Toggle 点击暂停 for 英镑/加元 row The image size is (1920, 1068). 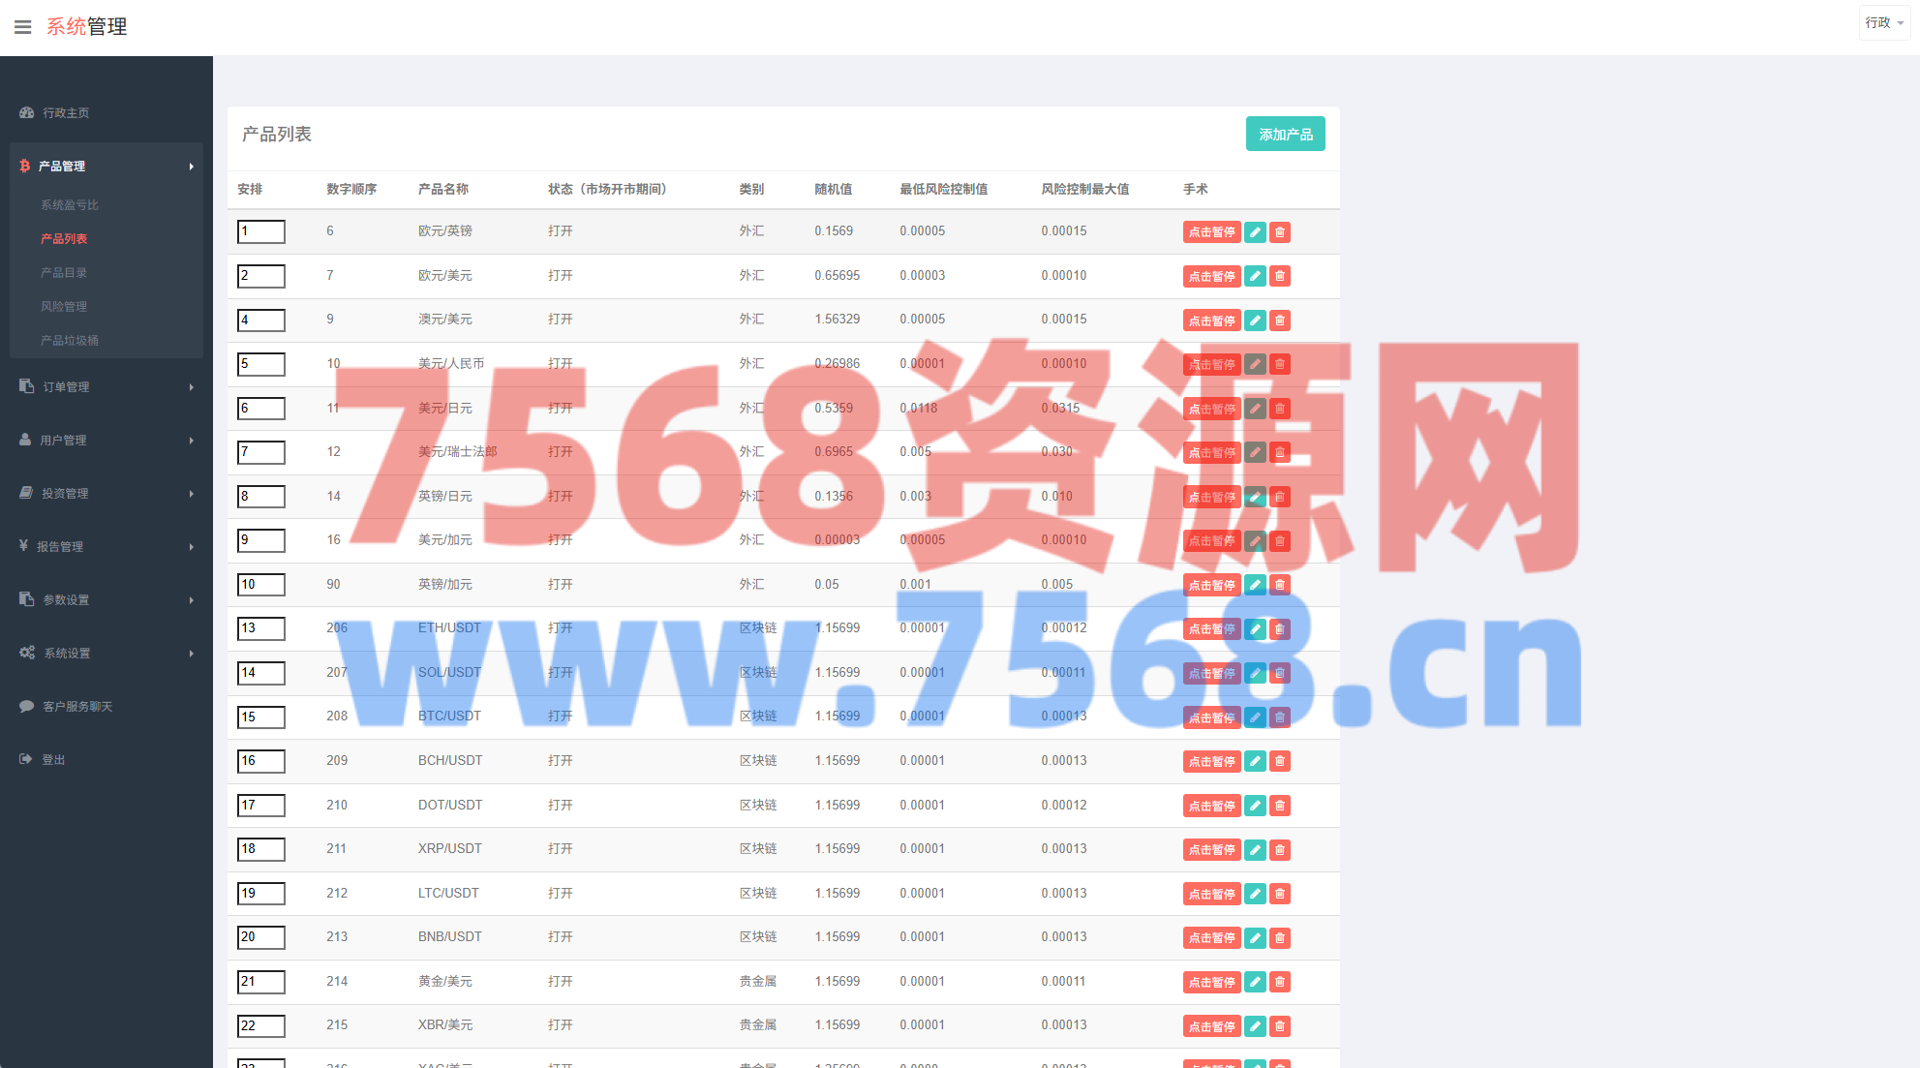pos(1211,585)
